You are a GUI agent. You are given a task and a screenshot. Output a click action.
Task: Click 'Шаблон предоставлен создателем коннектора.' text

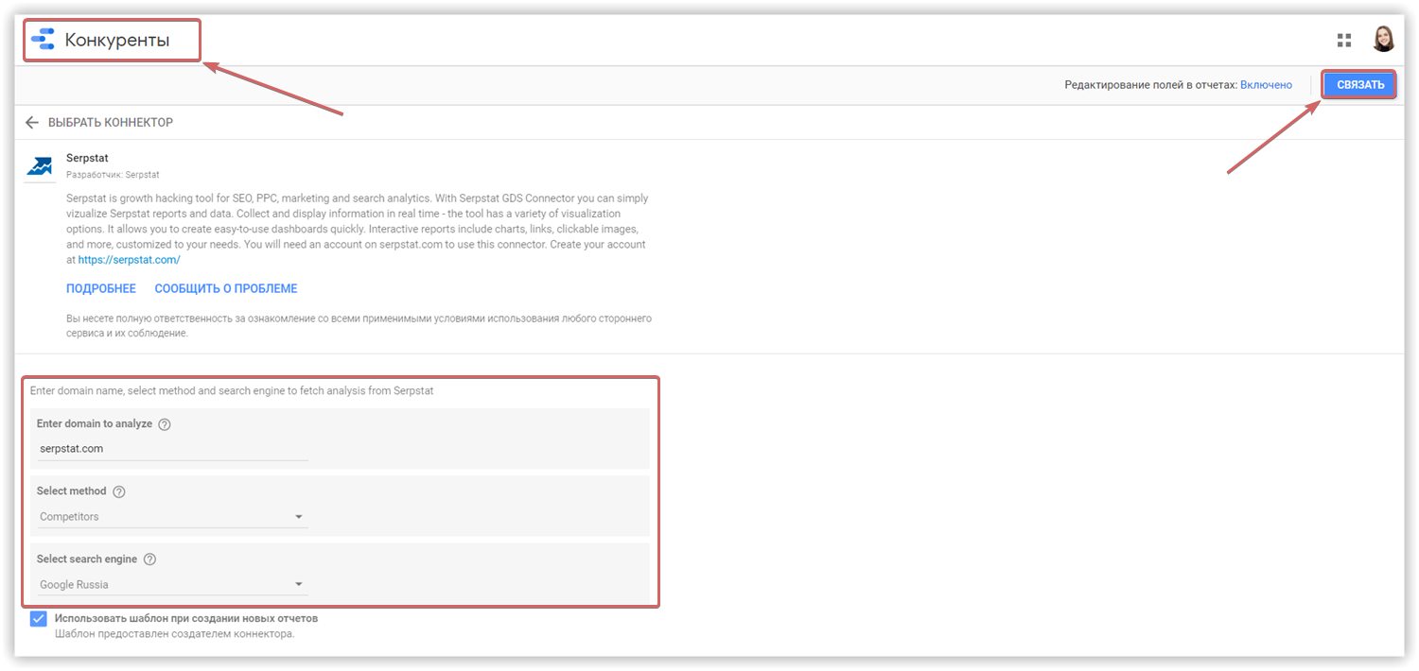174,634
